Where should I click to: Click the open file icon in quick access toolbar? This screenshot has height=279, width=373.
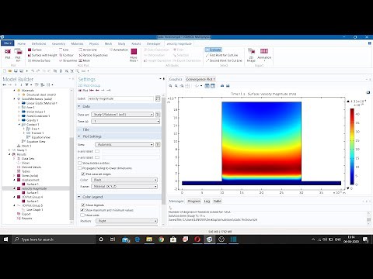(x=10, y=71)
